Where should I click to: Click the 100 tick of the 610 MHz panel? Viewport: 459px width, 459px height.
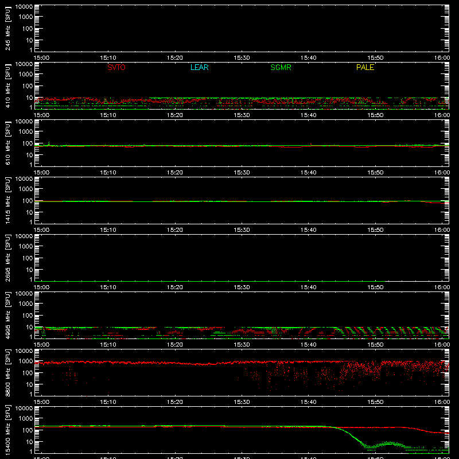(28, 143)
